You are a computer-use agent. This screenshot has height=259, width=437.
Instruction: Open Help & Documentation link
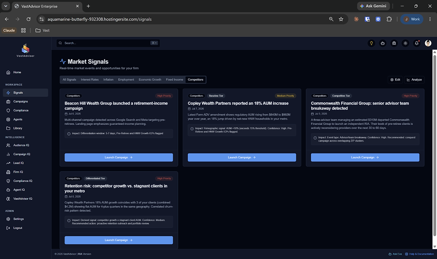[x=420, y=254]
